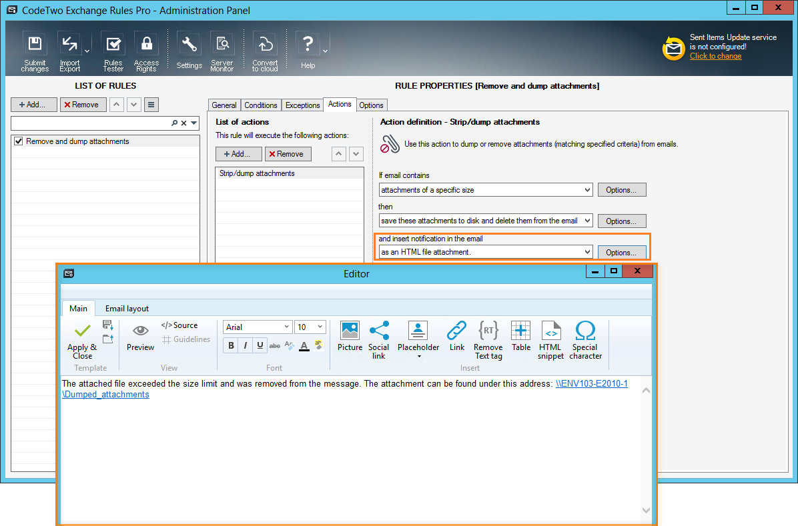This screenshot has height=526, width=798.
Task: Toggle italic formatting
Action: pyautogui.click(x=246, y=345)
